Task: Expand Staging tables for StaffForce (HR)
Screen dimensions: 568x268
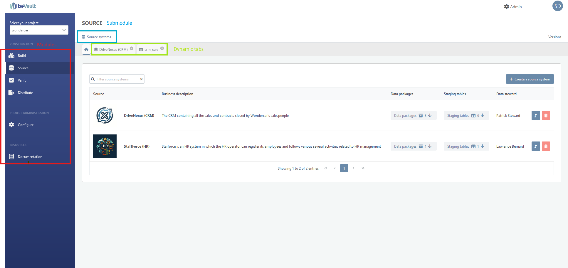Action: pyautogui.click(x=466, y=146)
